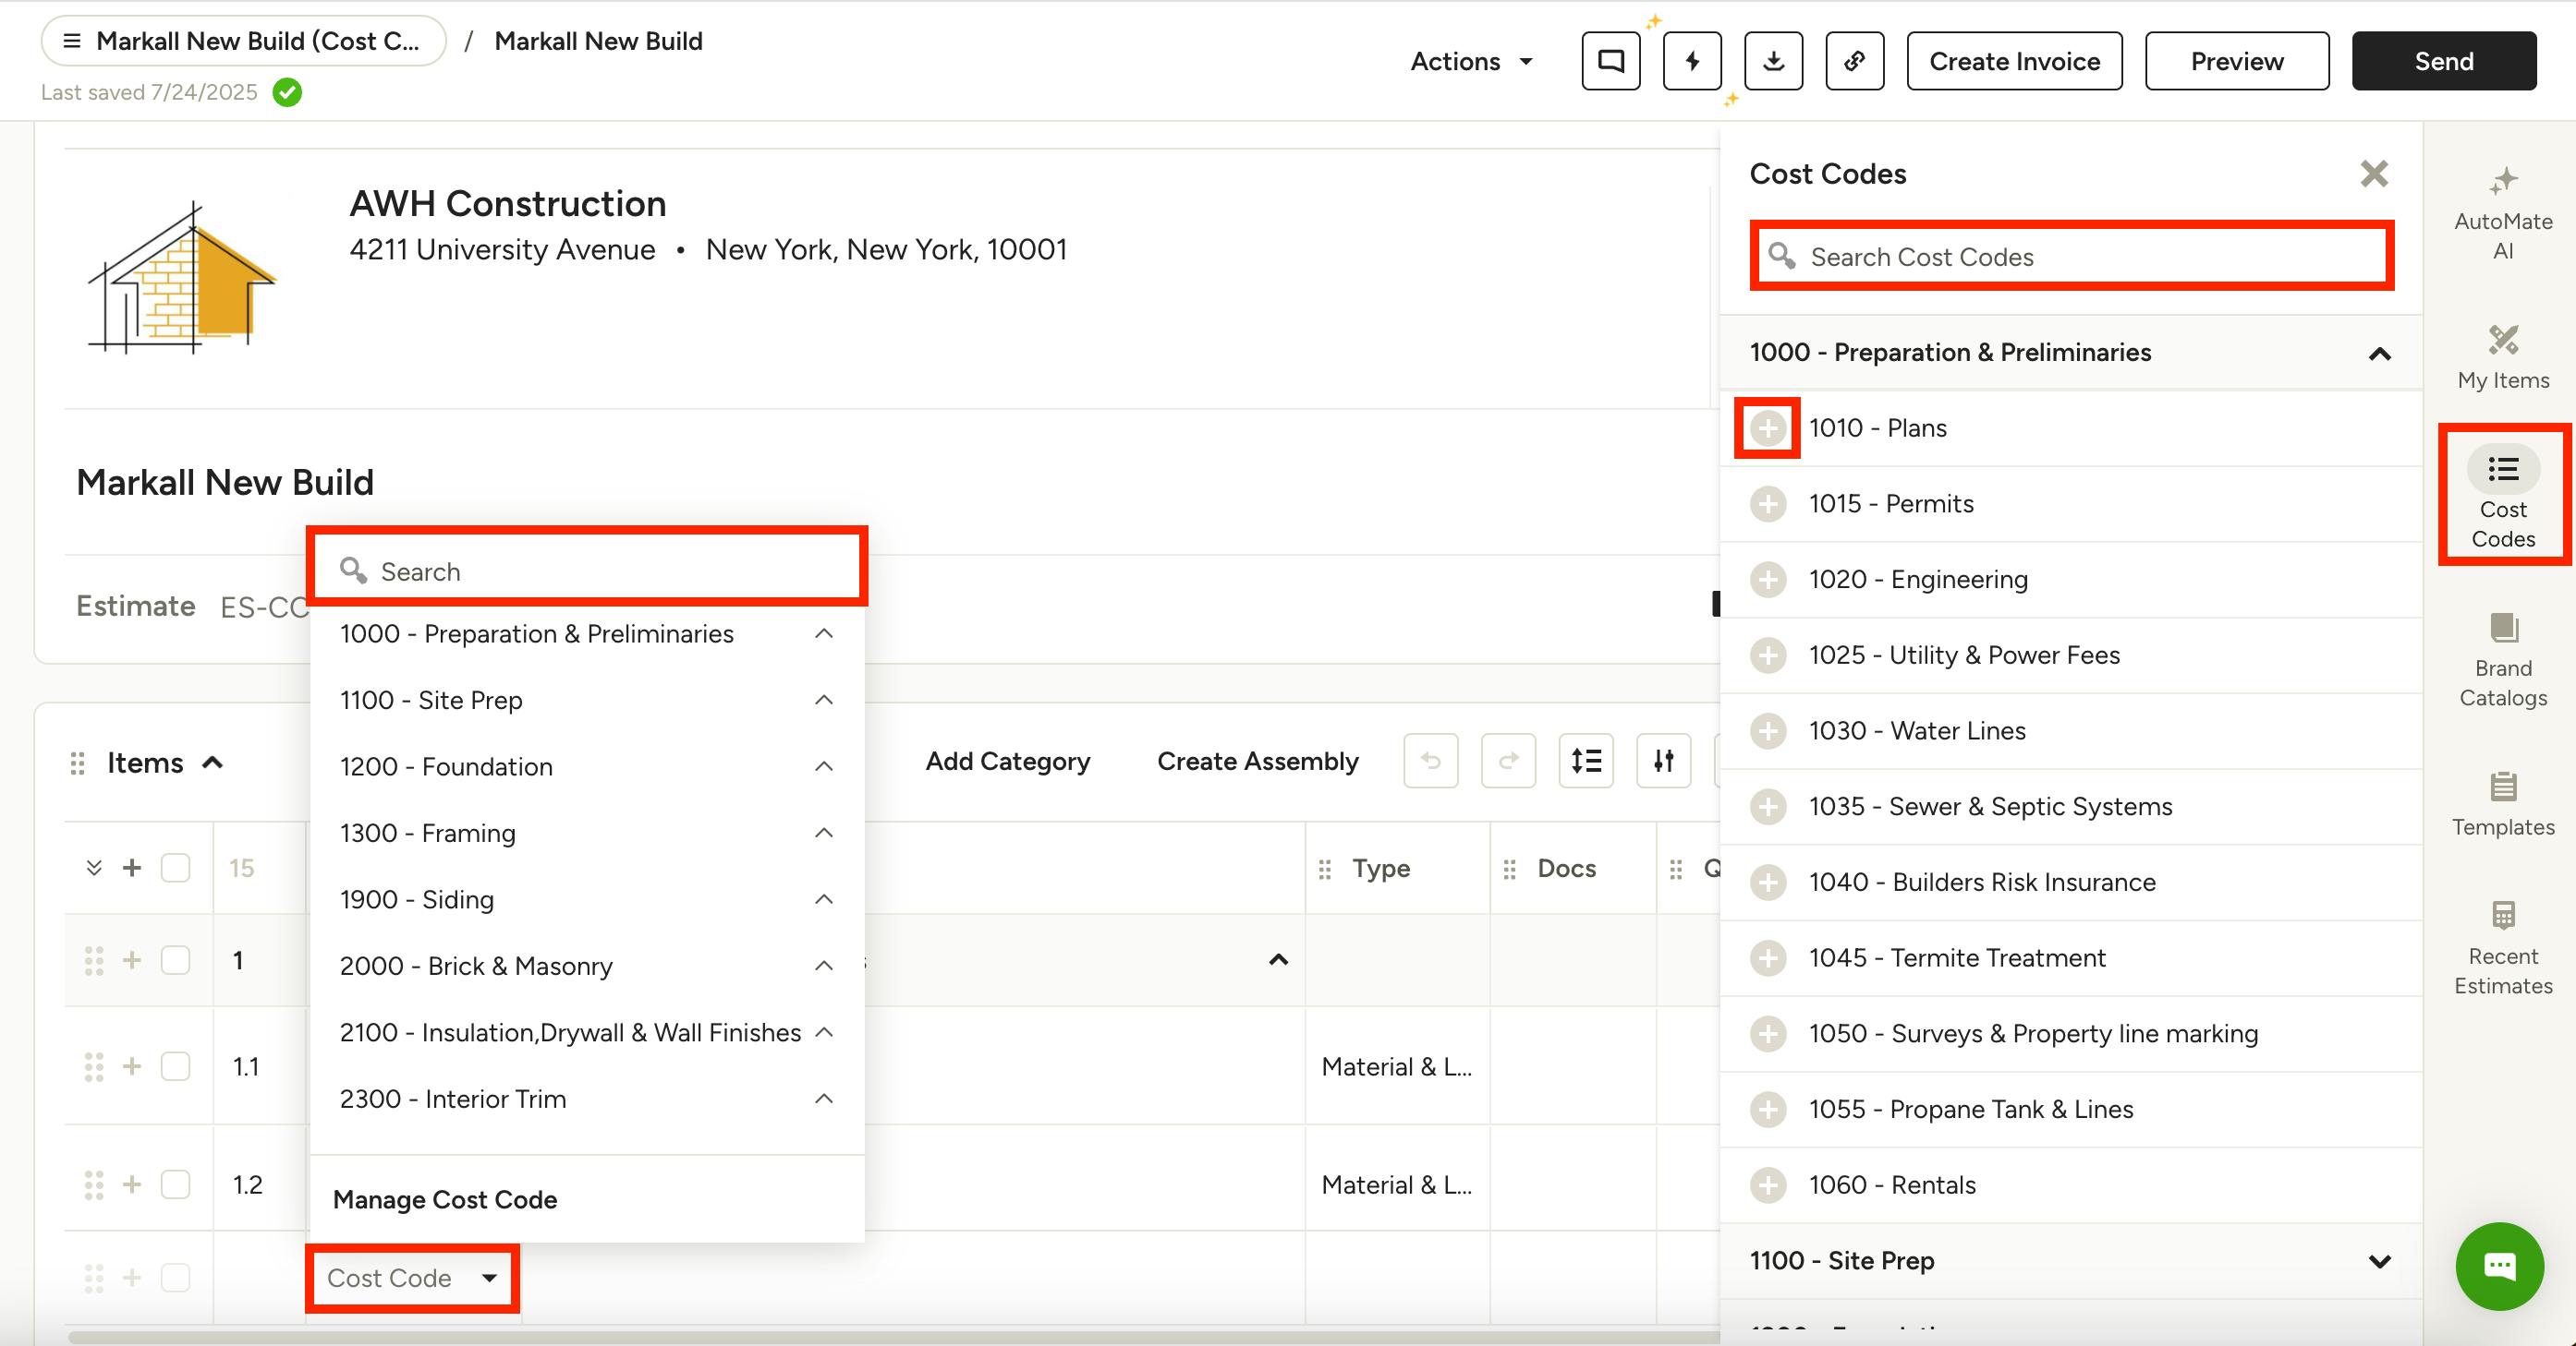Open the AutoMate AI sidebar panel

2502,211
